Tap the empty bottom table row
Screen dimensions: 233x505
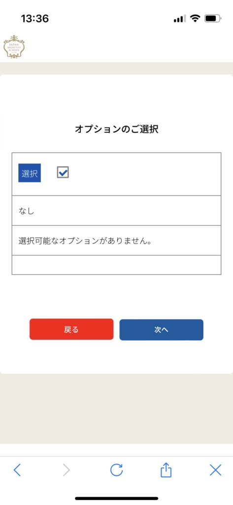(x=116, y=265)
